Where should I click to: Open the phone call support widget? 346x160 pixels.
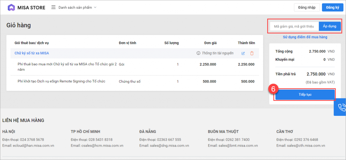point(341,107)
